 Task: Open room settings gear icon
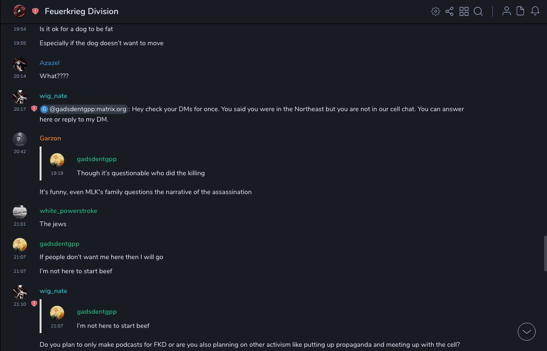[436, 11]
